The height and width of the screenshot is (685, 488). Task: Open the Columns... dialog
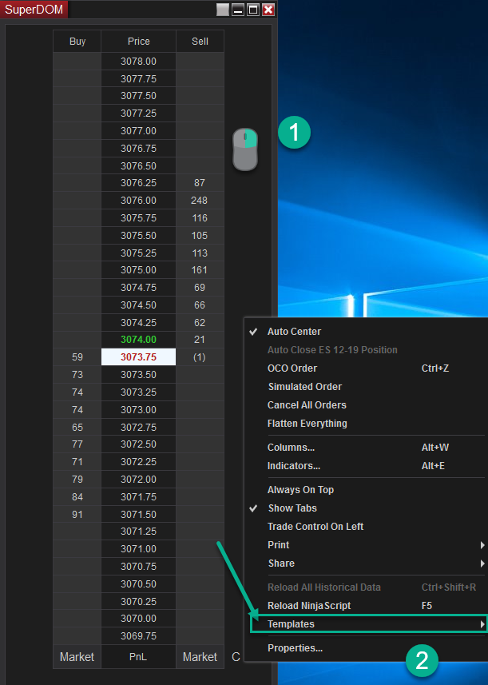tap(366, 448)
